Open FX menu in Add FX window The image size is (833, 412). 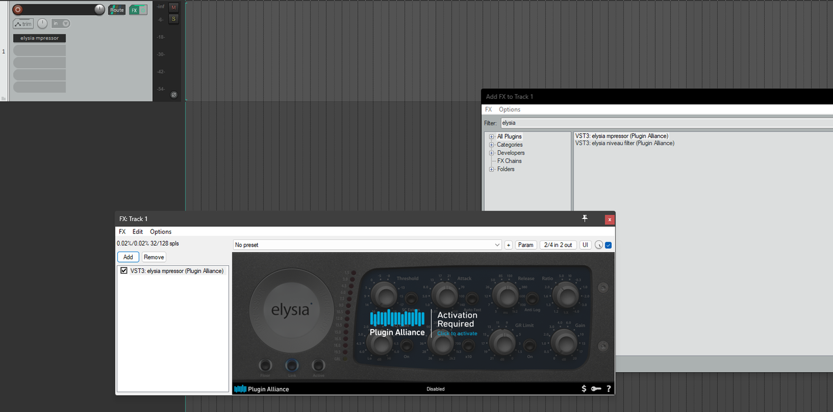point(489,109)
